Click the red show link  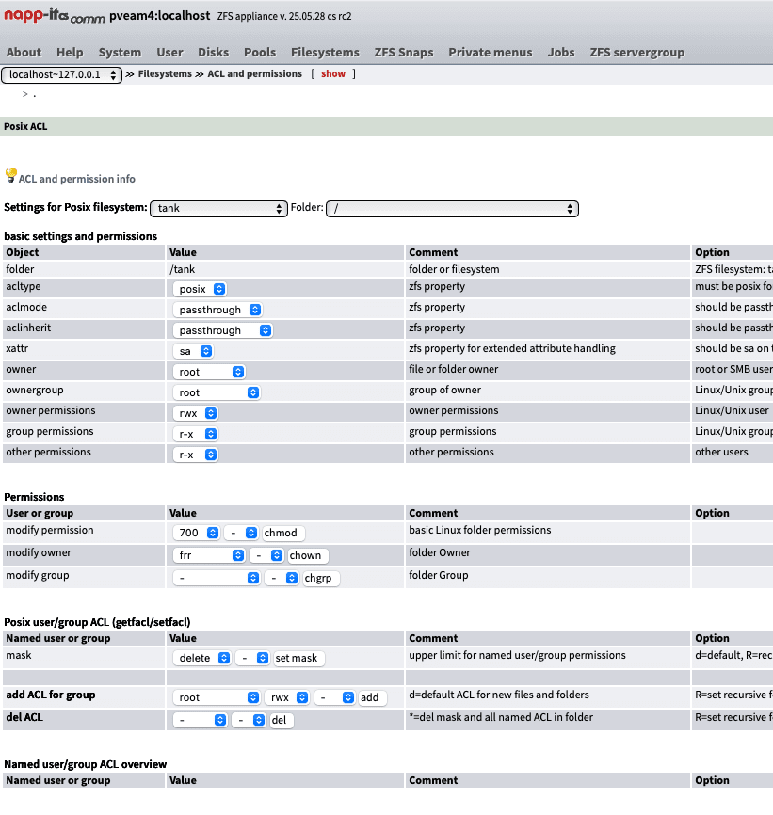tap(333, 73)
